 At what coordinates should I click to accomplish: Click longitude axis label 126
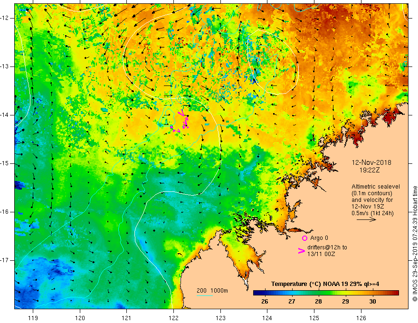361,318
